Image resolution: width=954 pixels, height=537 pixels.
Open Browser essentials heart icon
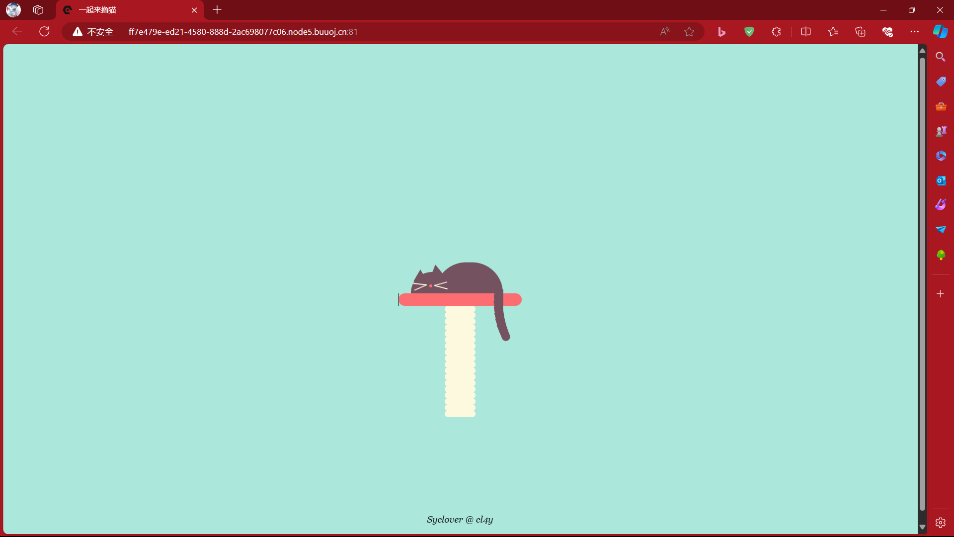(x=888, y=32)
